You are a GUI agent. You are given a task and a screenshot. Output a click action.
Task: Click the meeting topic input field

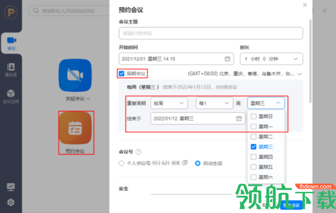click(211, 33)
